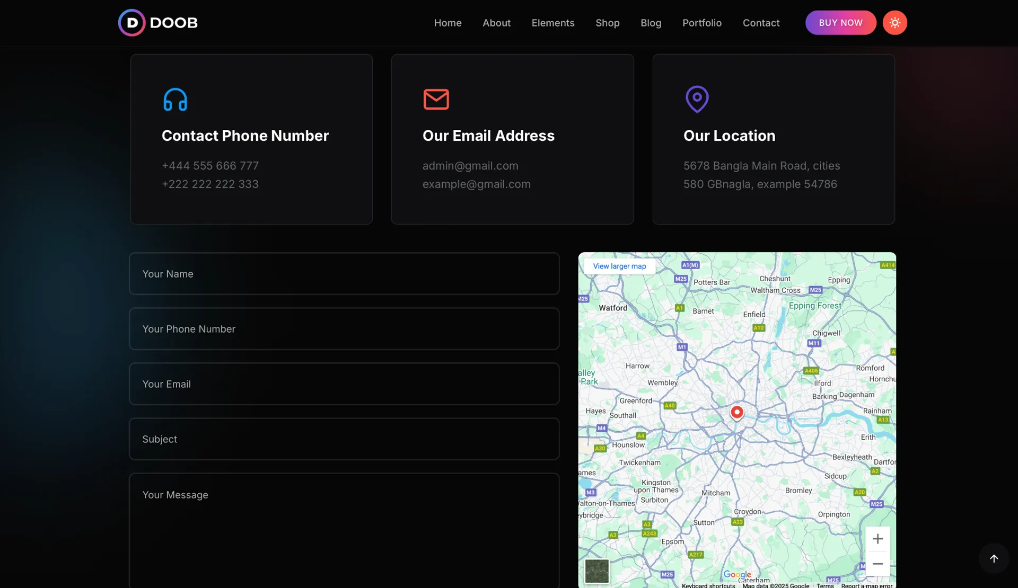Click the red envelope email icon
Screen dimensions: 1018x588
coord(436,99)
